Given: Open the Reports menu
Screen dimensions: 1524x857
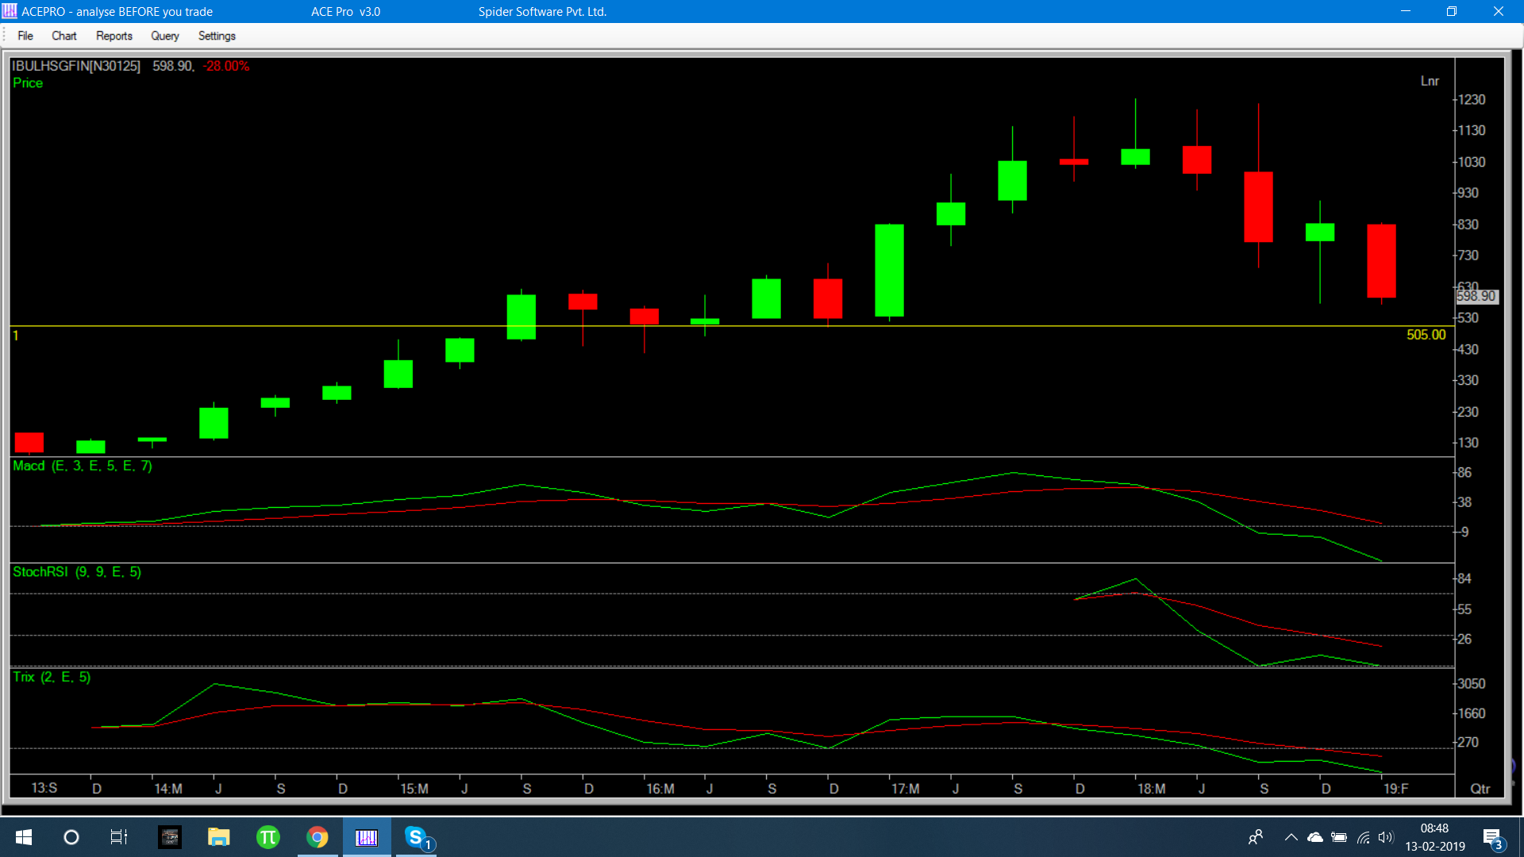Looking at the screenshot, I should (114, 36).
